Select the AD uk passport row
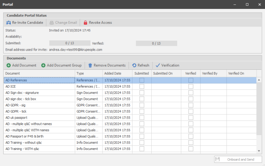Viewport: 265px width, 166px height. click(x=130, y=118)
